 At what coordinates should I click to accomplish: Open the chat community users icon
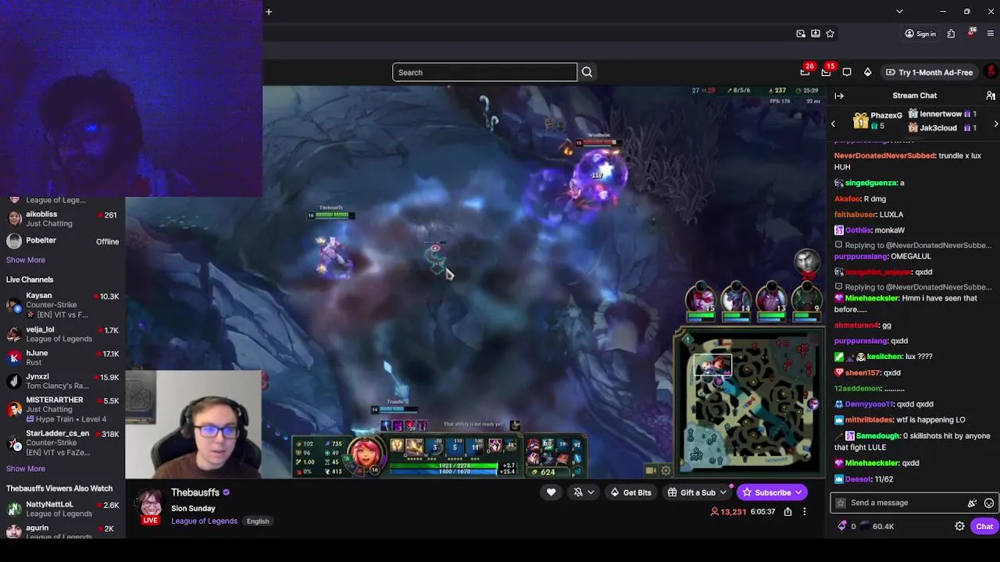pyautogui.click(x=991, y=96)
